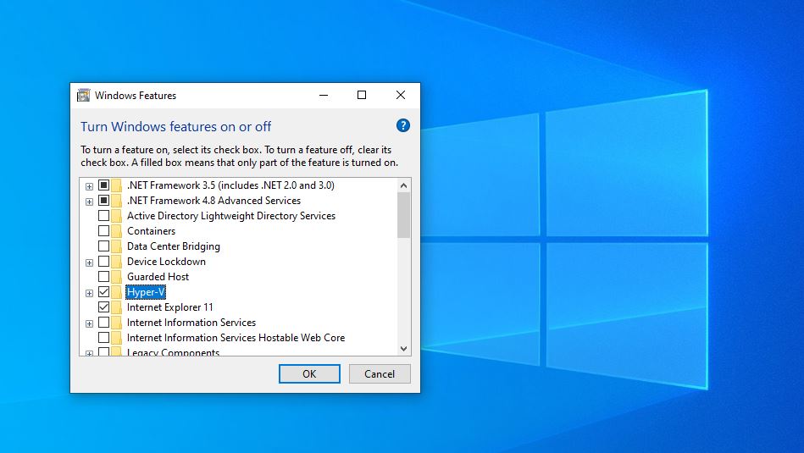This screenshot has width=804, height=453.
Task: Expand the Internet Information Services node
Action: pos(89,323)
